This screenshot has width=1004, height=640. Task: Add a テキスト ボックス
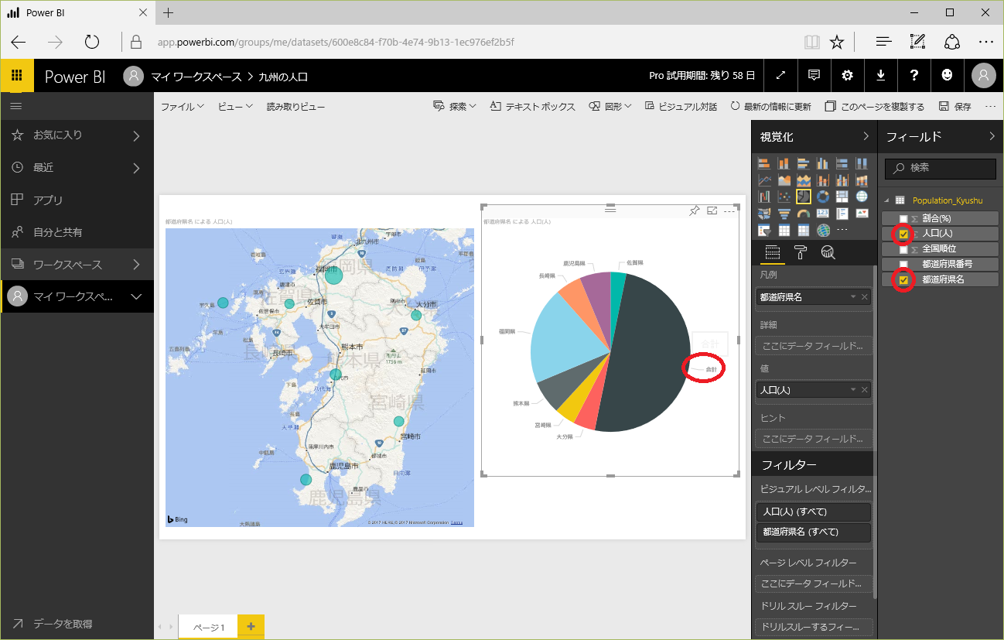(x=533, y=107)
